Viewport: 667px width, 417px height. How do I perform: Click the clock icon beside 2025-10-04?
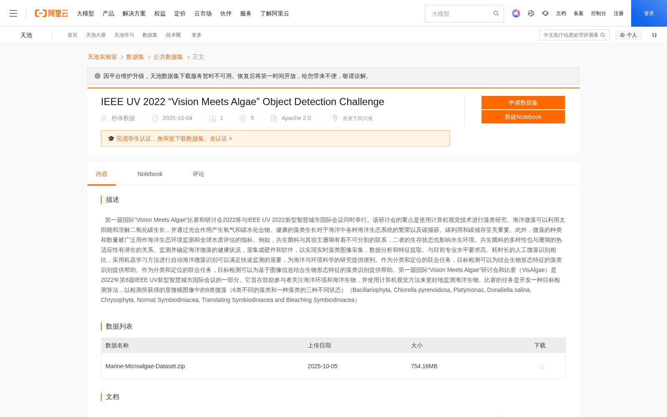pos(155,118)
